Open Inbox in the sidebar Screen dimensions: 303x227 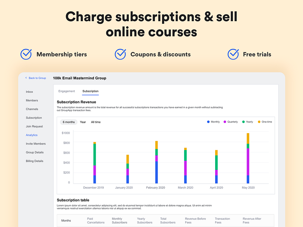(30, 92)
